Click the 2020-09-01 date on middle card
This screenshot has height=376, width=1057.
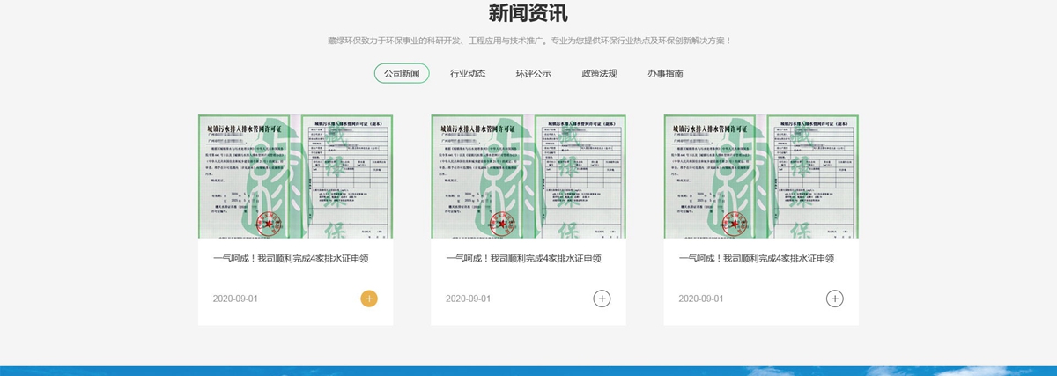[x=468, y=299]
